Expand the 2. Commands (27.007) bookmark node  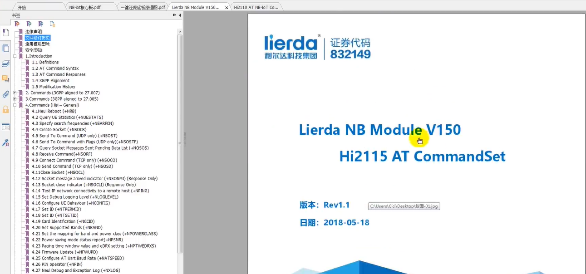[x=15, y=93]
